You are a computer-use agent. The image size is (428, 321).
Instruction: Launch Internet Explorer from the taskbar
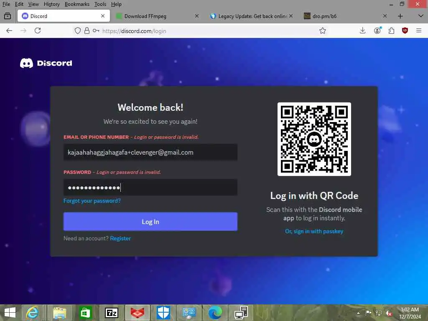[32, 313]
